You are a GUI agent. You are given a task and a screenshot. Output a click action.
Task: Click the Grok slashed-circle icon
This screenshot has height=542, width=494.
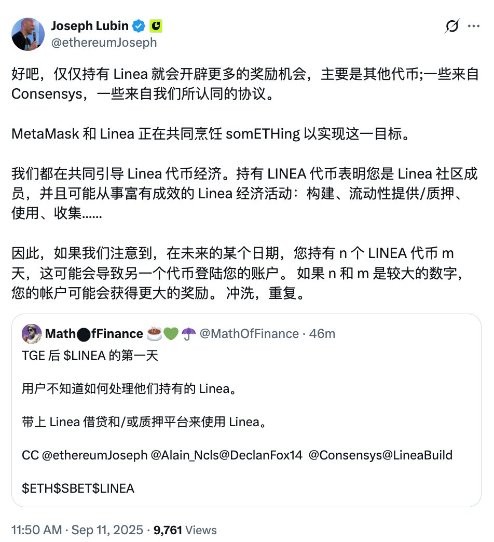tap(452, 26)
